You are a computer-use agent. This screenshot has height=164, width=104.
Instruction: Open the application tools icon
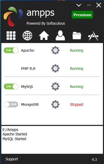(x=93, y=36)
